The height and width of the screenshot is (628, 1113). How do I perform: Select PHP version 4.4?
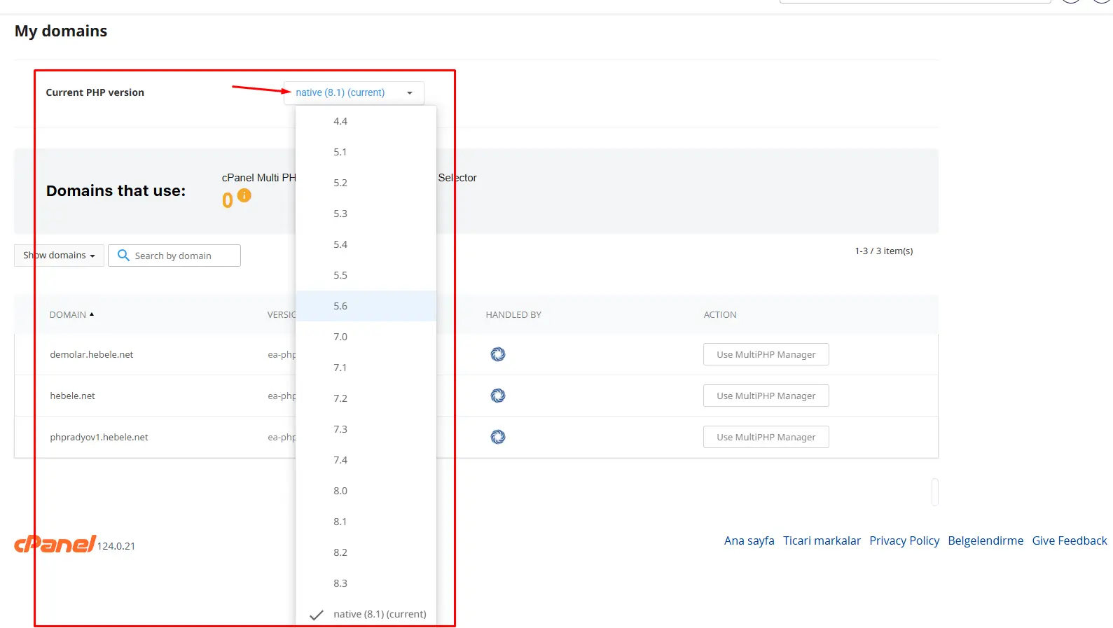pos(366,121)
